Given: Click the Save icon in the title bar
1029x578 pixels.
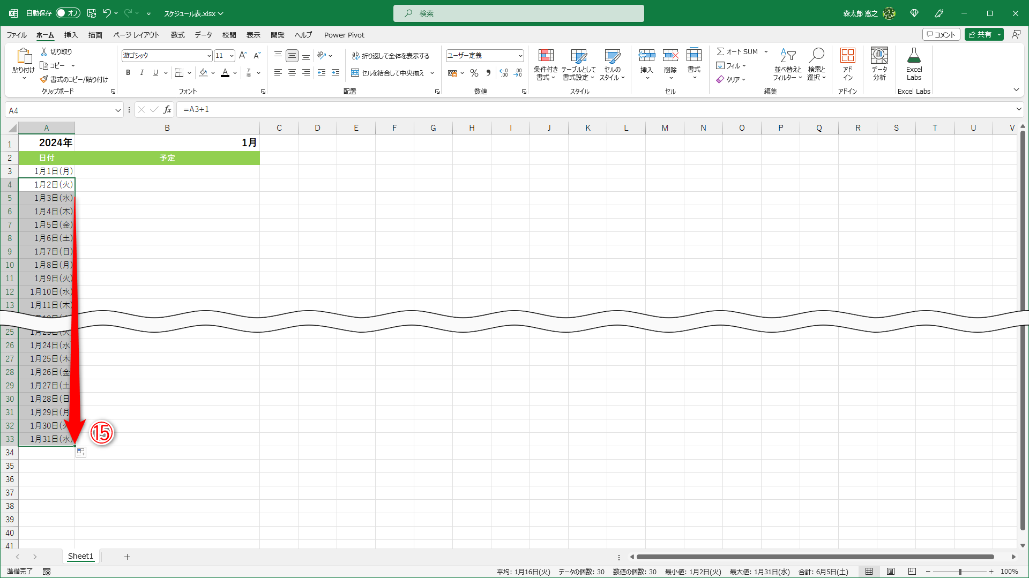Looking at the screenshot, I should tap(92, 13).
